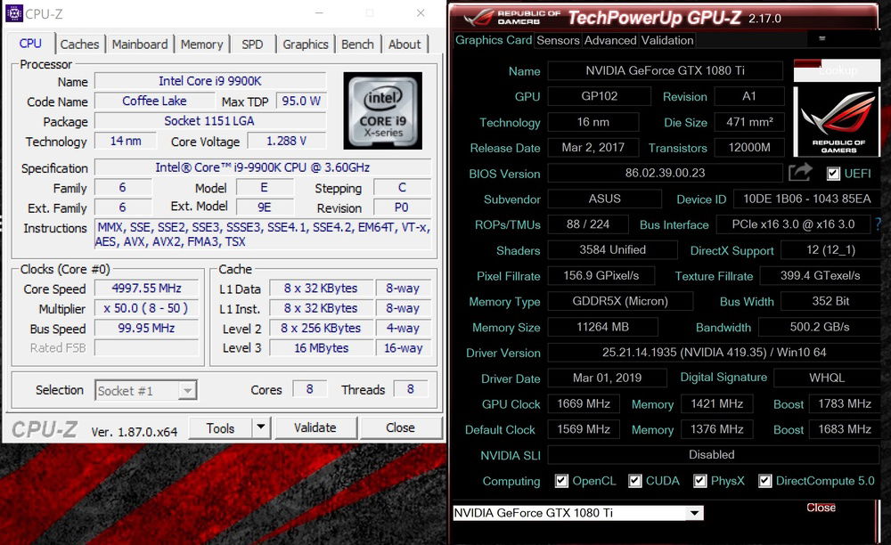This screenshot has width=891, height=545.
Task: Toggle the UEFI checkbox
Action: (x=833, y=174)
